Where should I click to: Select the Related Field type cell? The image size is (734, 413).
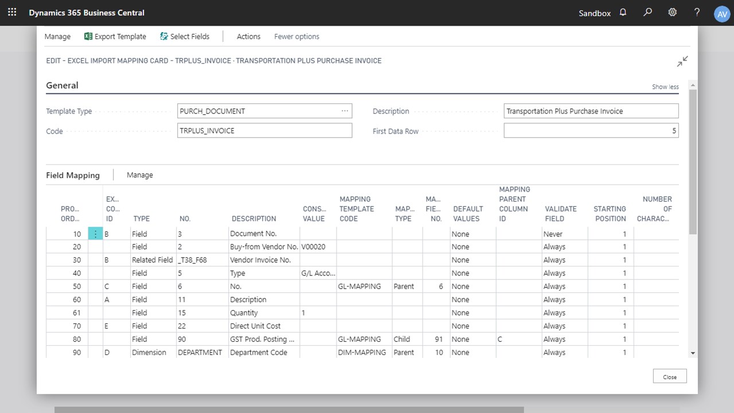(x=153, y=260)
